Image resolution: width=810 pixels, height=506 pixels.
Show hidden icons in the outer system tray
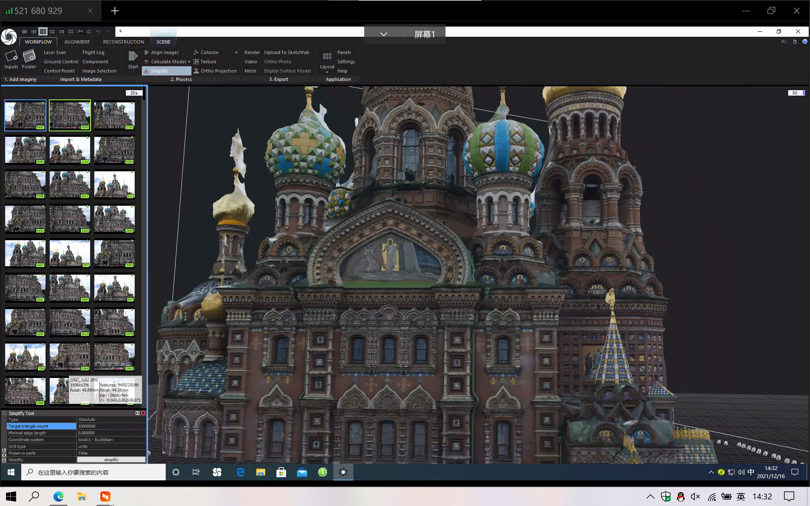click(650, 497)
